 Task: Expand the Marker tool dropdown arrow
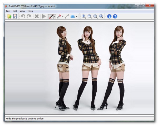55,16
